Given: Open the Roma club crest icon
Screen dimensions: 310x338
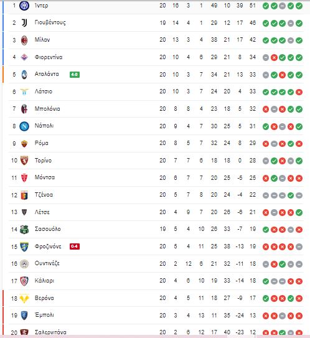Looking at the screenshot, I should point(24,144).
